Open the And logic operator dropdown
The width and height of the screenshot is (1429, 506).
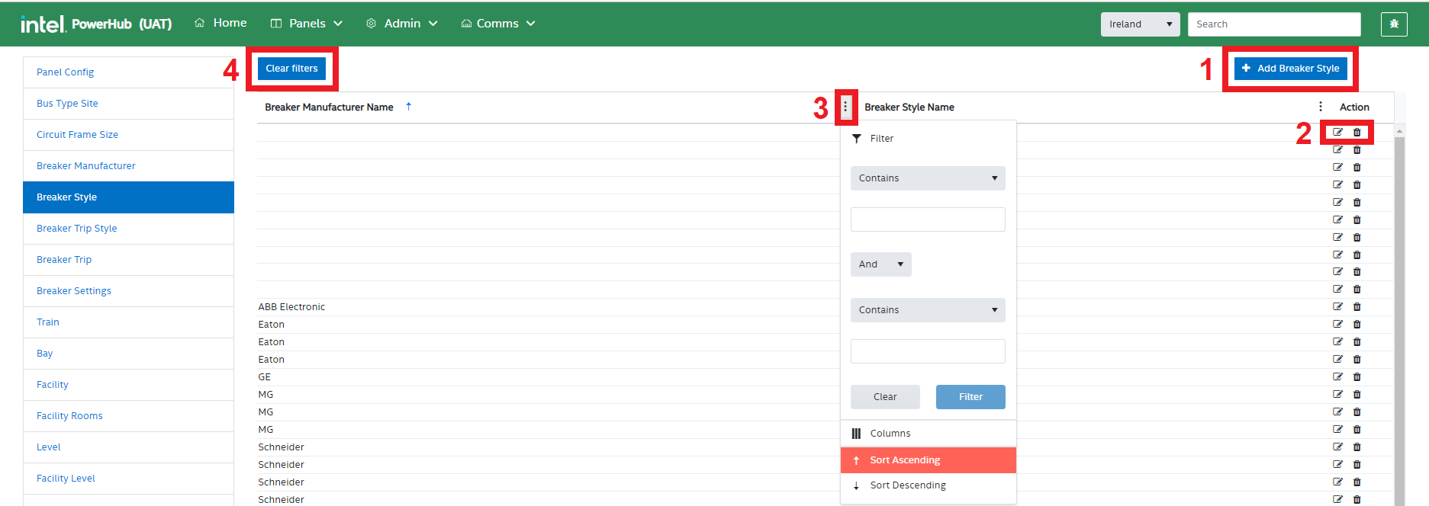880,264
